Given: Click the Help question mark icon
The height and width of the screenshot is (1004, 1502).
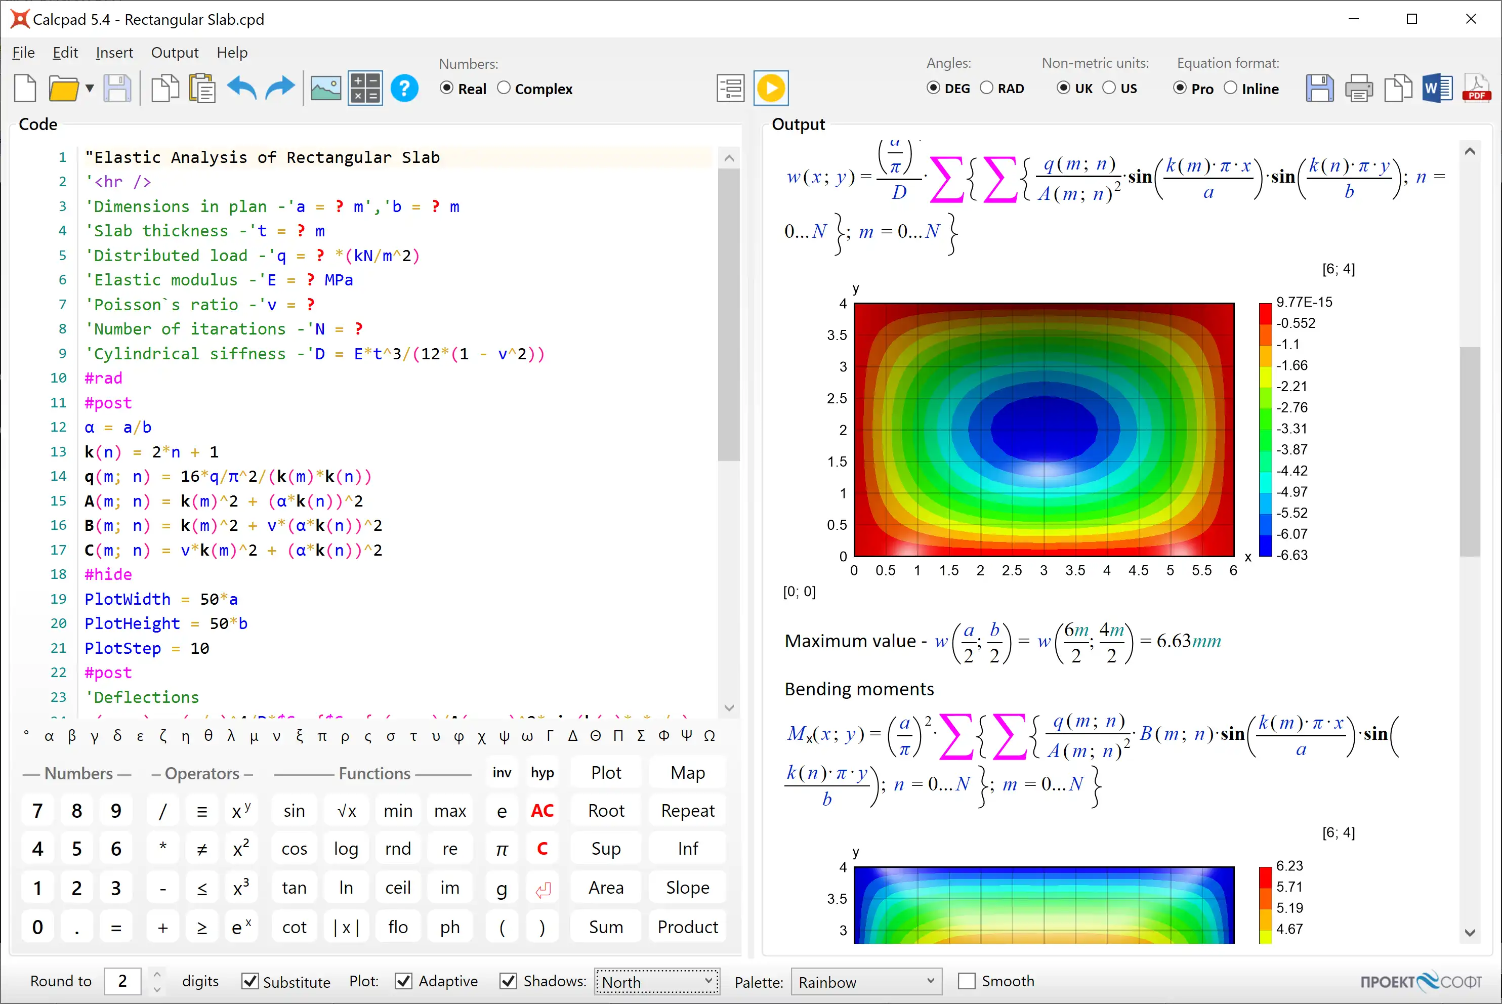Looking at the screenshot, I should (x=404, y=89).
